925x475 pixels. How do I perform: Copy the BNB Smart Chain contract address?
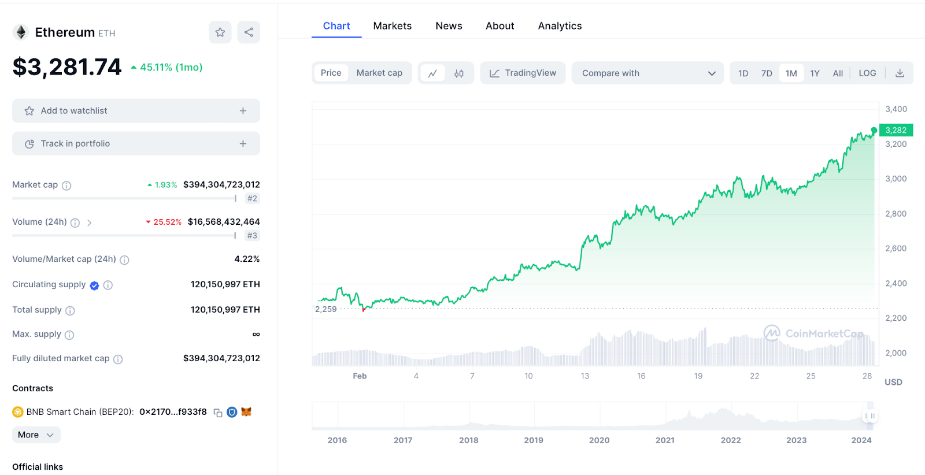tap(218, 413)
